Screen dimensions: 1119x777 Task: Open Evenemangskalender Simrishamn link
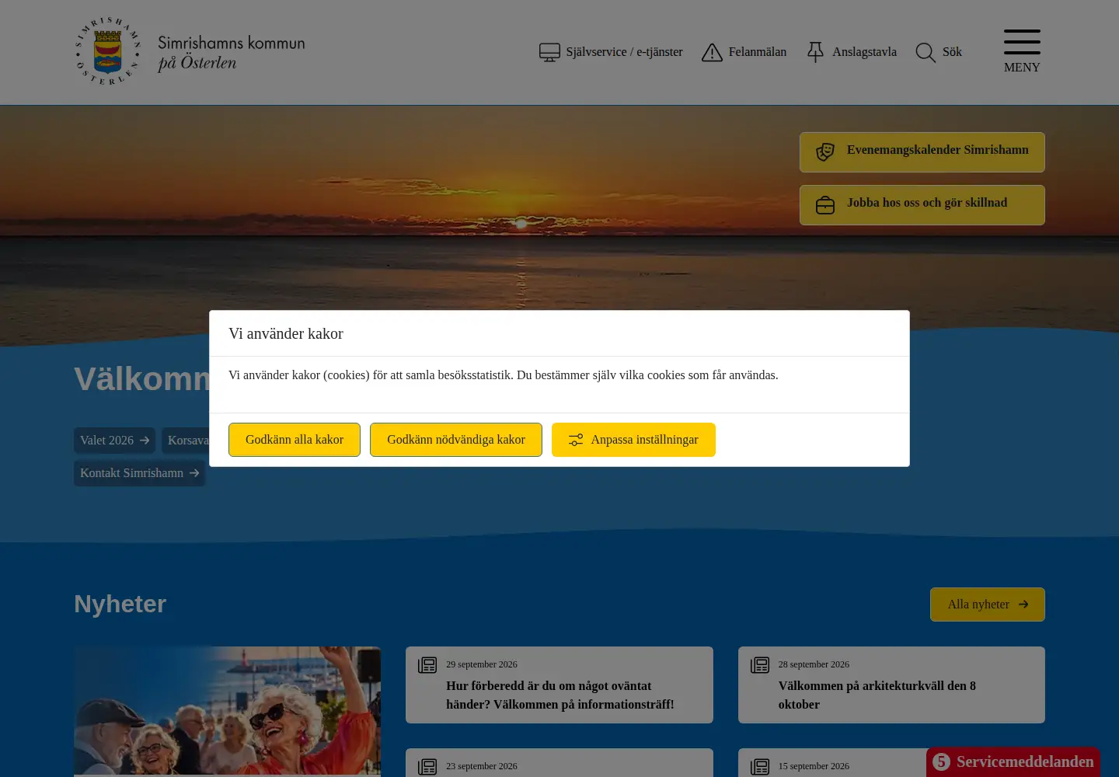point(922,152)
